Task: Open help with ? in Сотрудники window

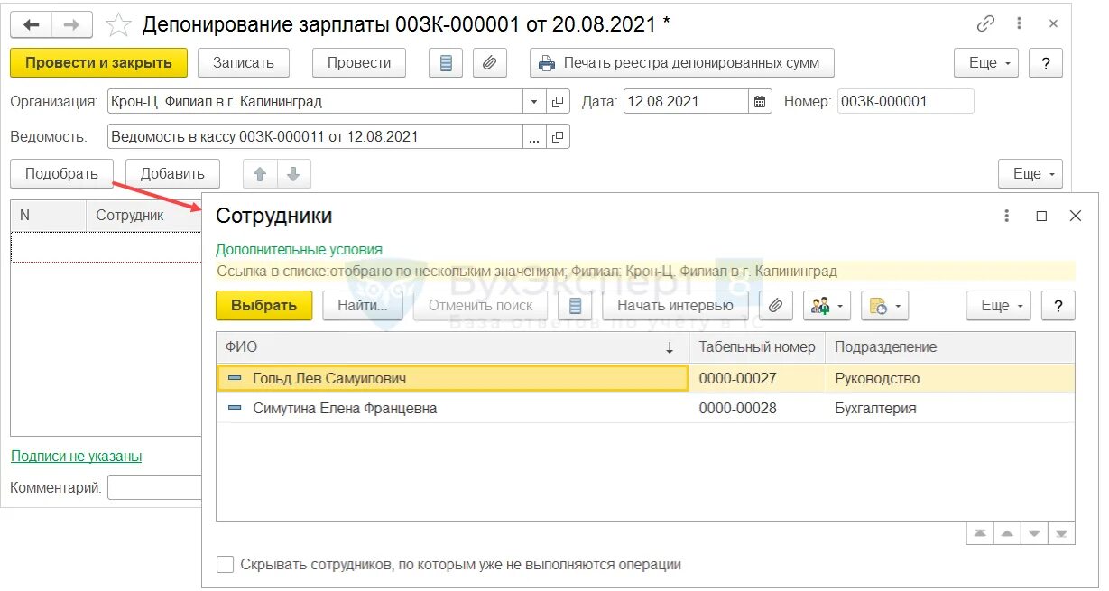Action: tap(1058, 306)
